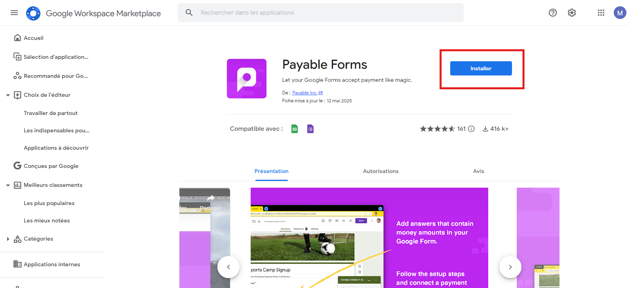Open the Payable Inc. developer link
Image resolution: width=628 pixels, height=288 pixels.
(x=305, y=93)
